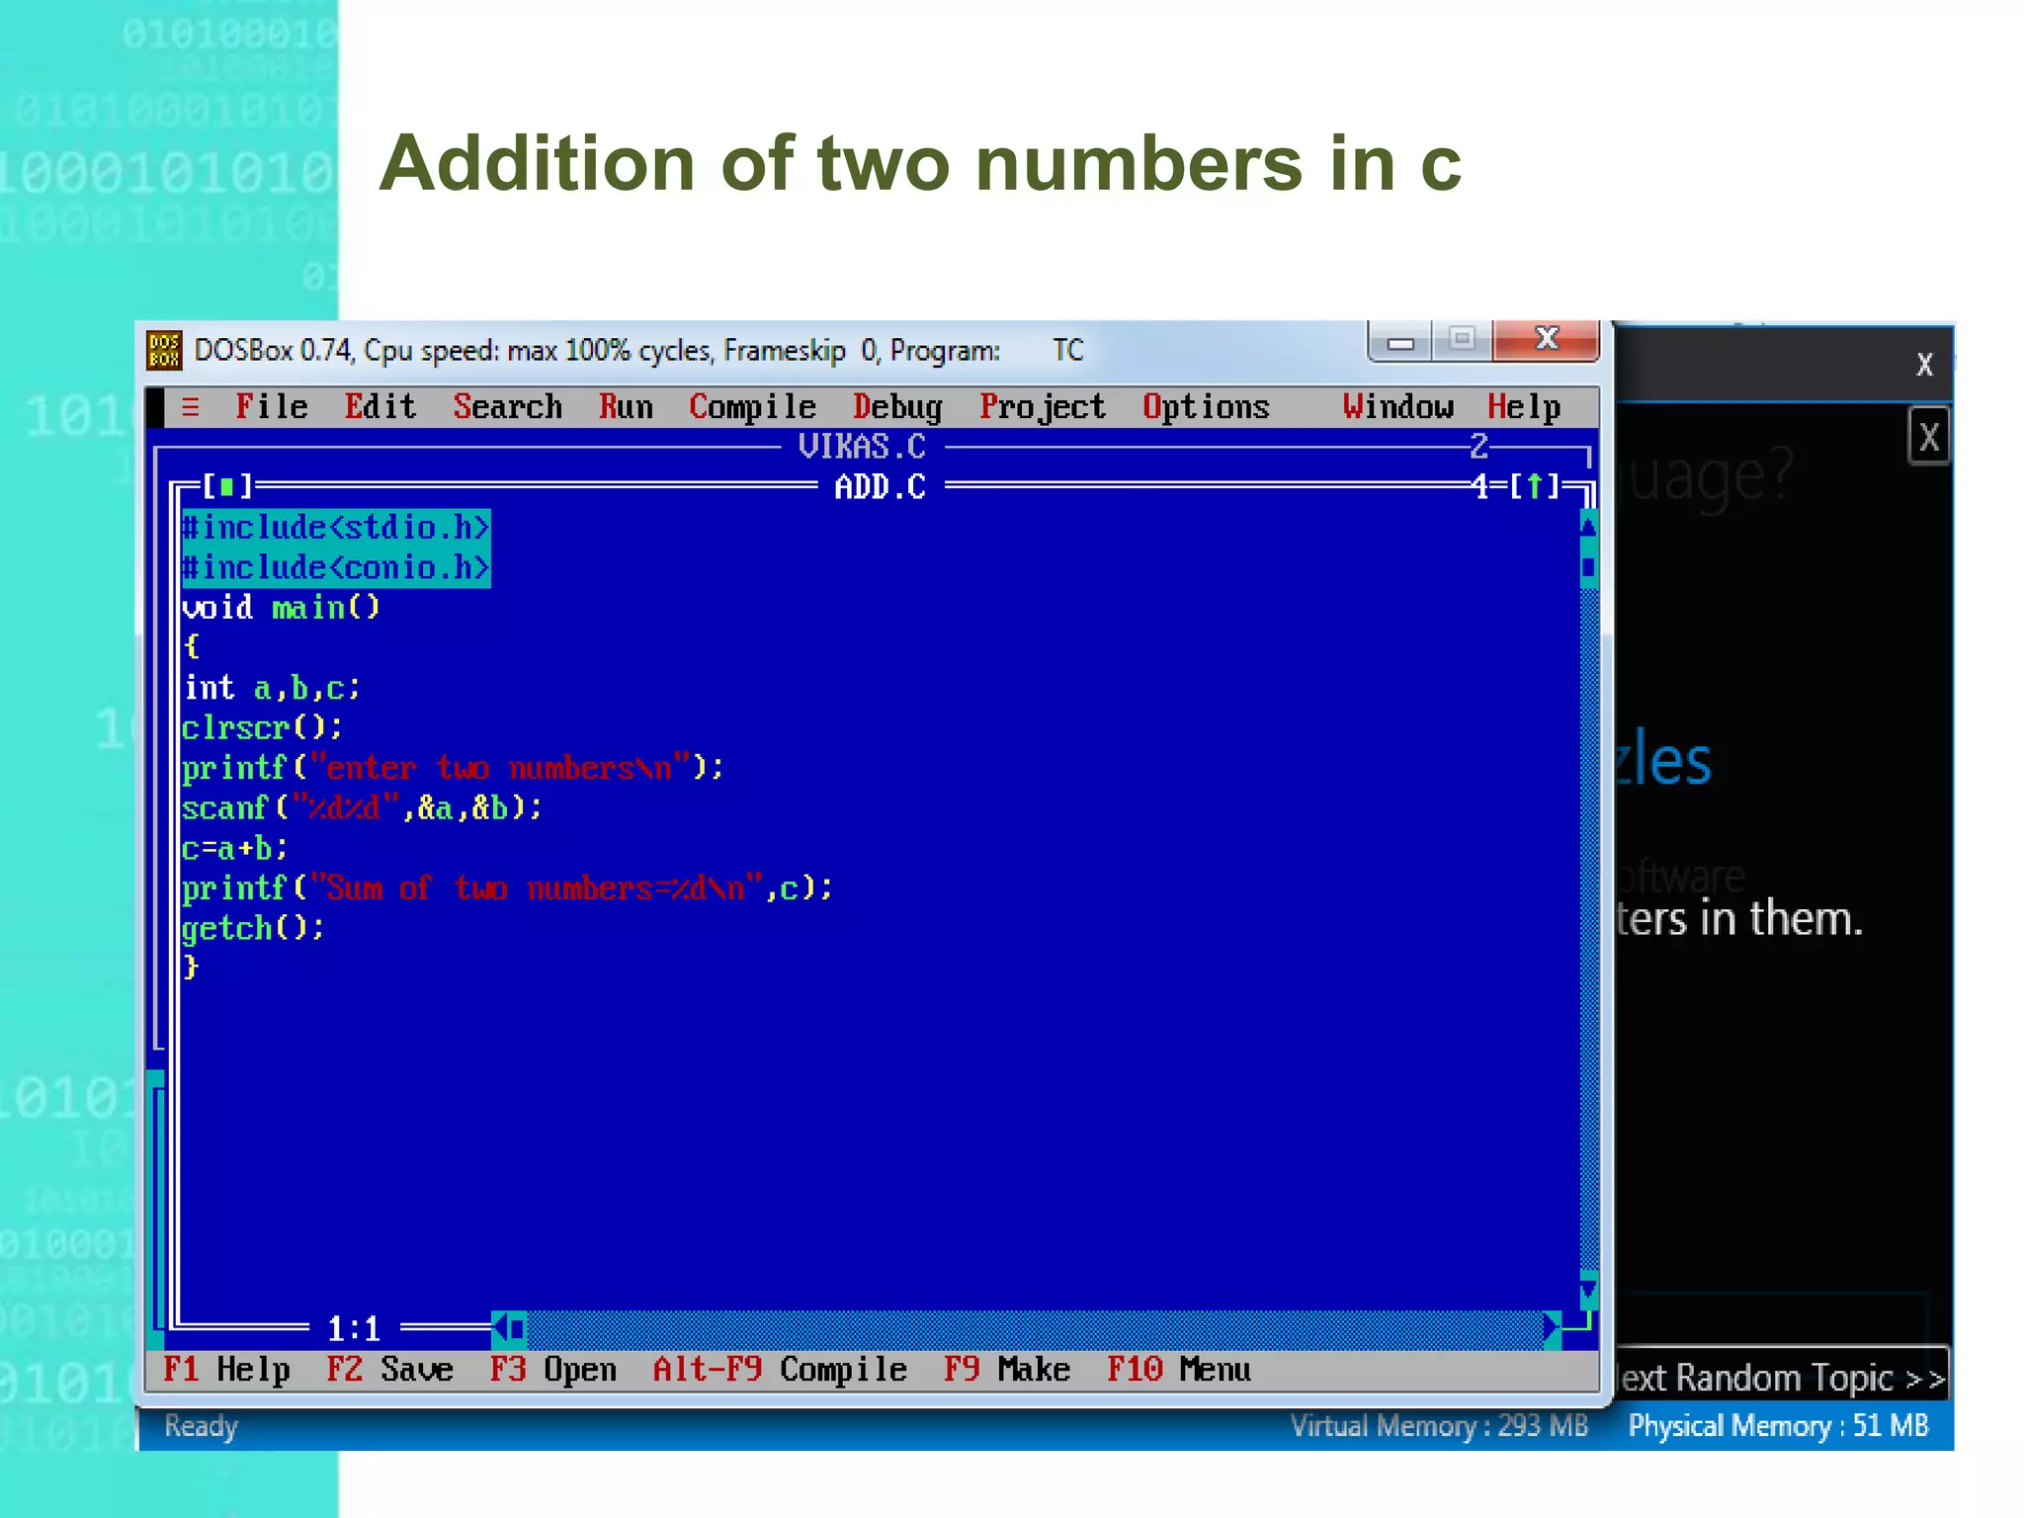Viewport: 2024px width, 1518px height.
Task: Expand the Debug menu
Action: coord(897,407)
